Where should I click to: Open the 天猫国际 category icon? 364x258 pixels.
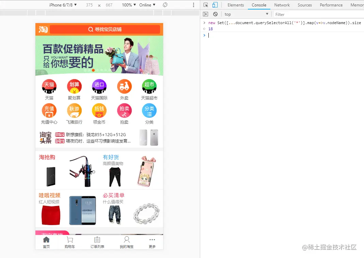tap(99, 86)
